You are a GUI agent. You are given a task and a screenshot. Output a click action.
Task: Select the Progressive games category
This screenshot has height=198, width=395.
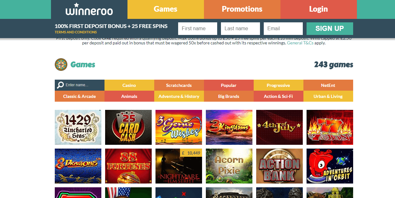(278, 85)
